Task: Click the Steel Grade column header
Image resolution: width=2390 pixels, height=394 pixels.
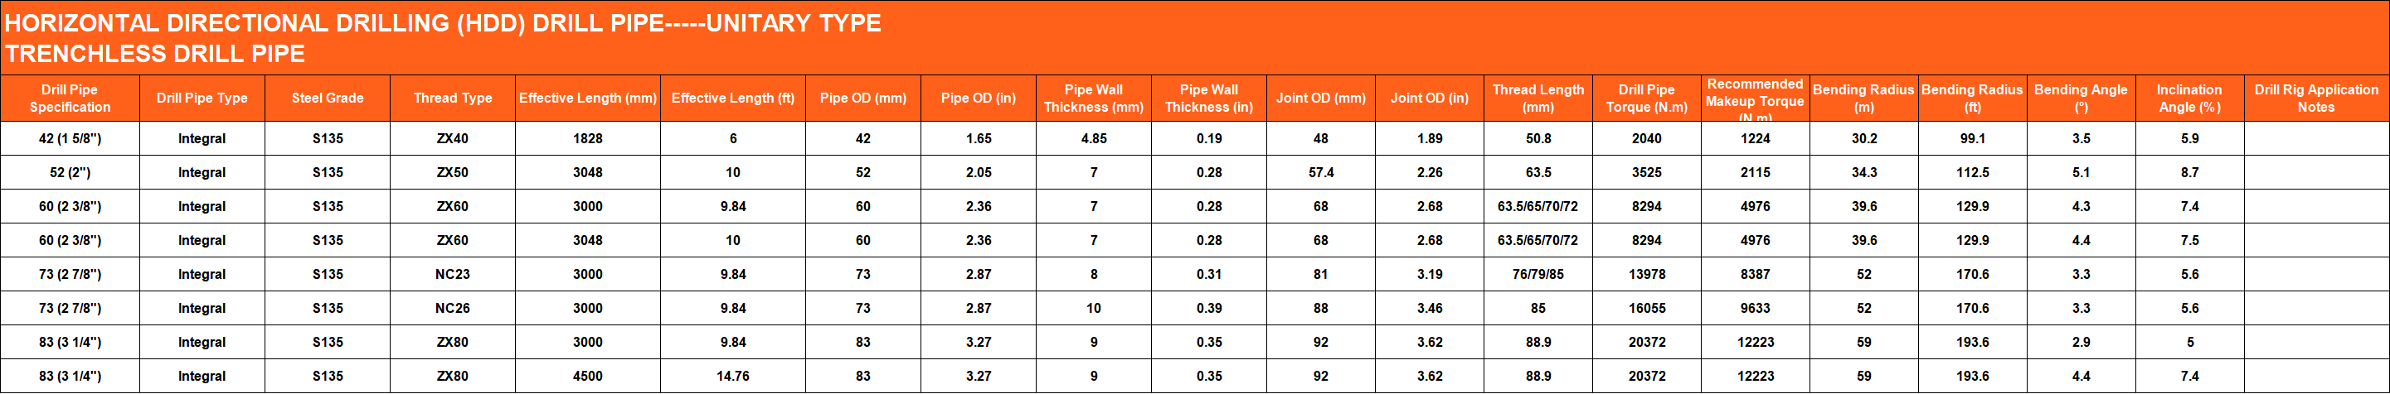Action: (x=328, y=98)
